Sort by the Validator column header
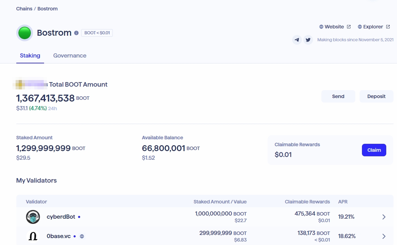The image size is (397, 245). pos(36,202)
